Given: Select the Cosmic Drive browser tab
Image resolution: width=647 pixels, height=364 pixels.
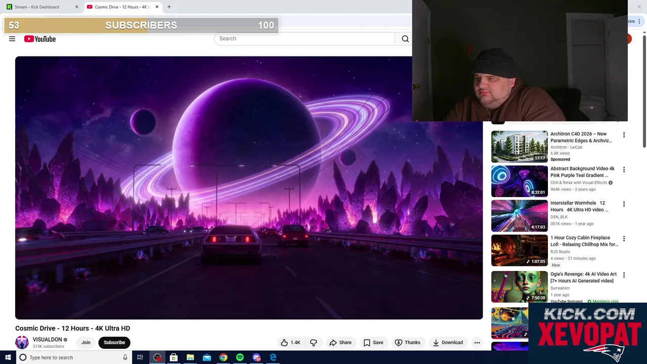Looking at the screenshot, I should click(121, 7).
